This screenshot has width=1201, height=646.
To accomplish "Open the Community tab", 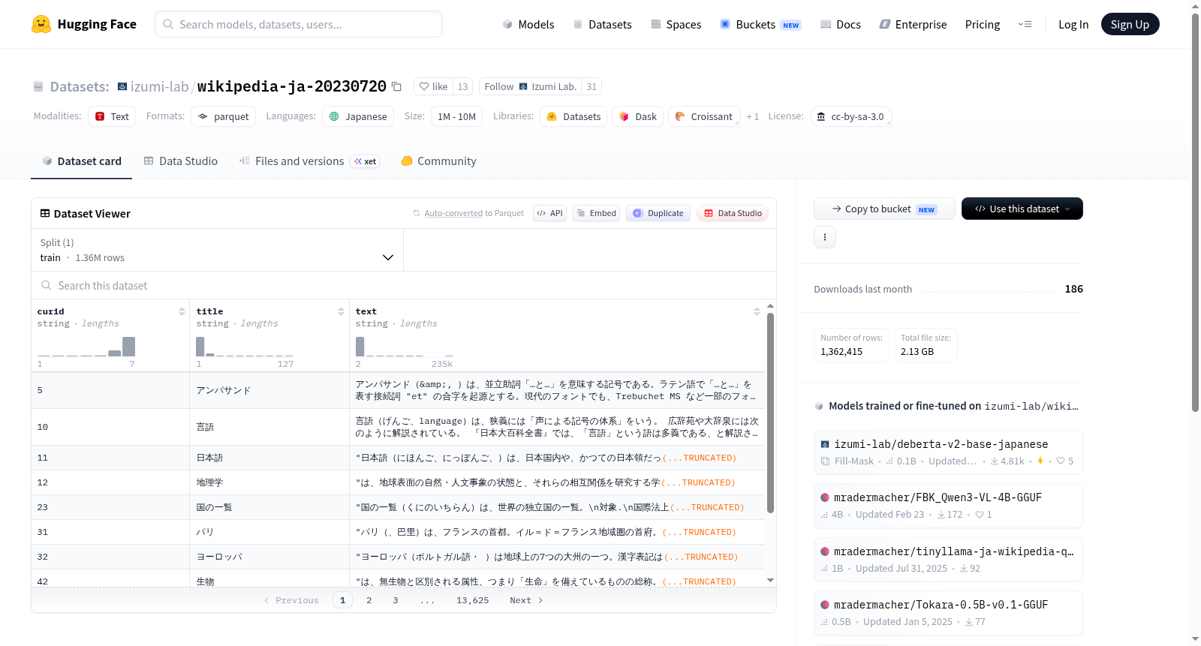I will (x=438, y=161).
